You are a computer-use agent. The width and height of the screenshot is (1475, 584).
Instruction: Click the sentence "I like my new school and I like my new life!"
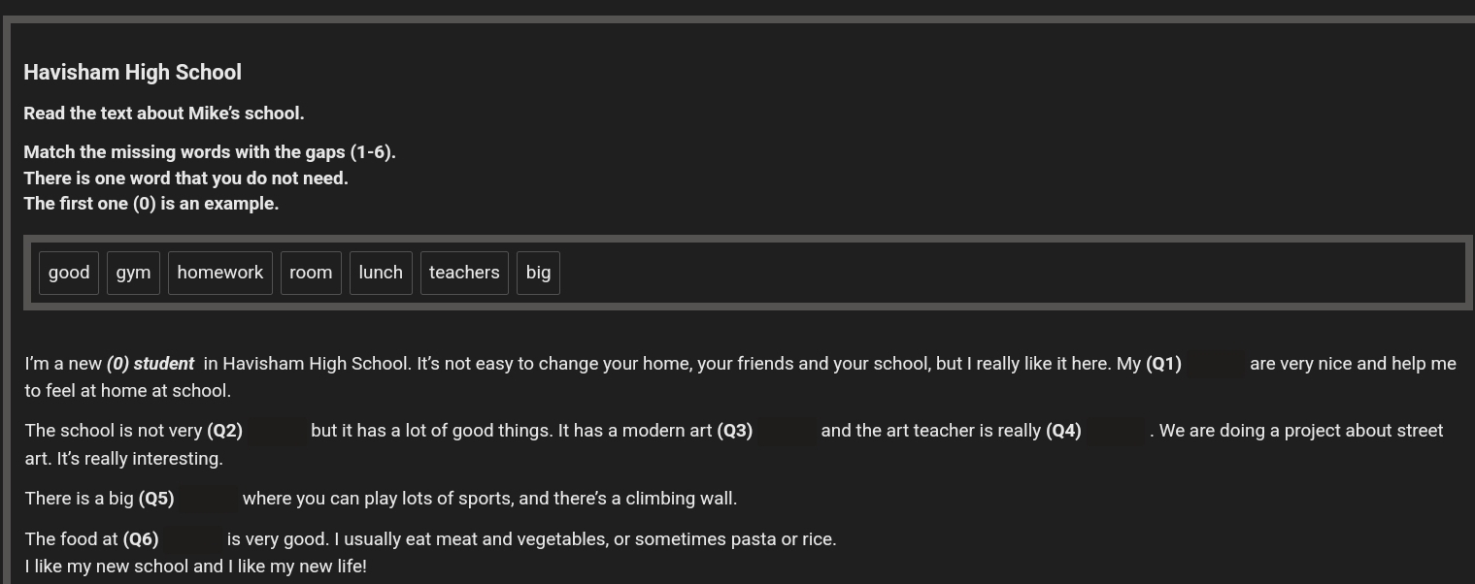point(196,567)
